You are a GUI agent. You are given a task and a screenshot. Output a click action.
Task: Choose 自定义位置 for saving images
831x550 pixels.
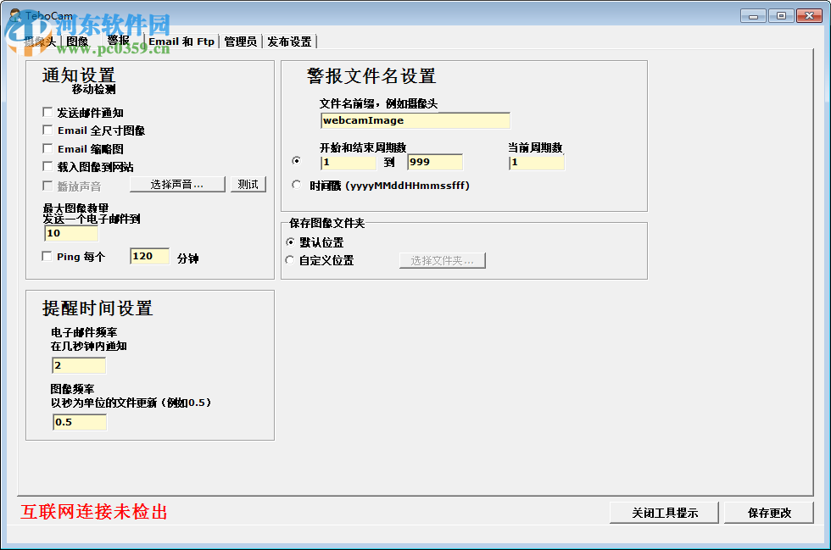(290, 260)
